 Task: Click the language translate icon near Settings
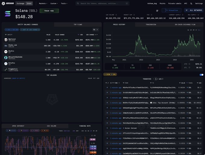coord(191,4)
